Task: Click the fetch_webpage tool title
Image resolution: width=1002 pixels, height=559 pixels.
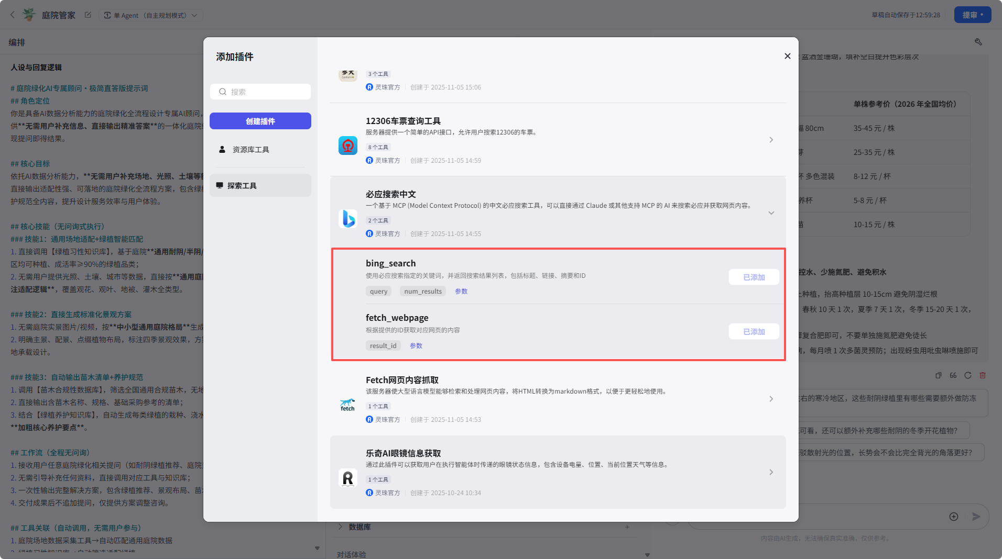Action: (397, 318)
